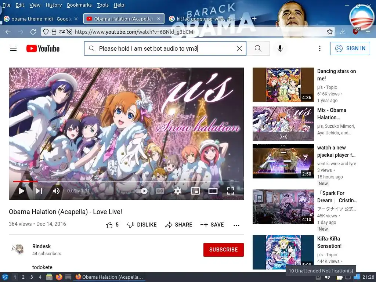Click the SHARE button
The image size is (376, 282).
(179, 225)
